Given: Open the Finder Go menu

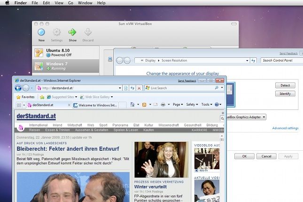Looking at the screenshot, I should 70,3.
